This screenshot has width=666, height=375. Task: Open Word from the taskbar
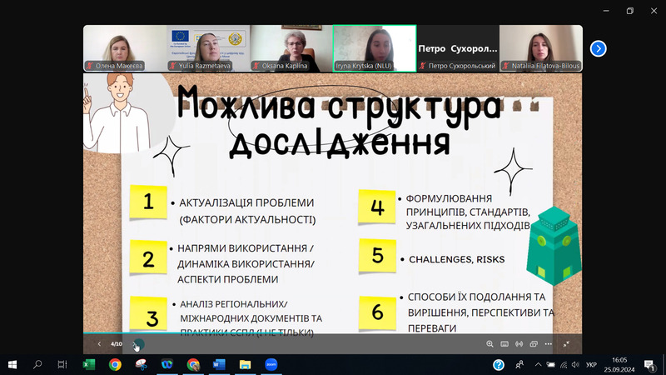coord(219,364)
